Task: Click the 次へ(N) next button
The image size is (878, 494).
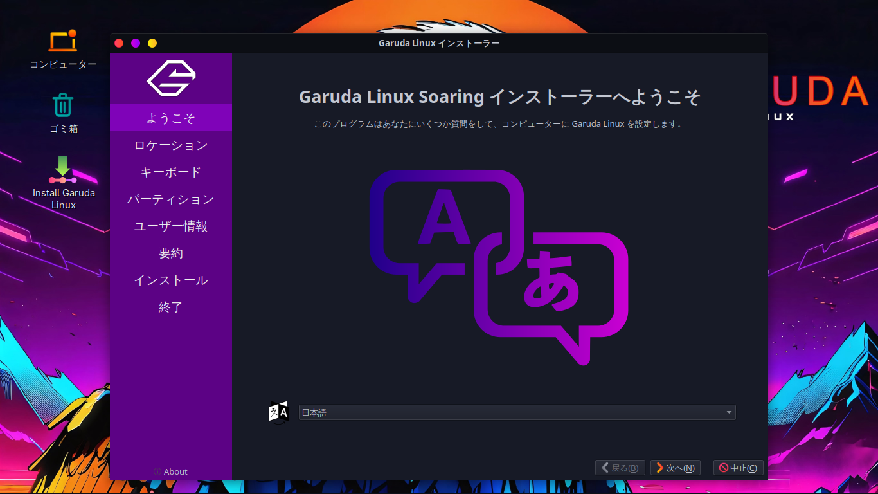Action: (676, 468)
